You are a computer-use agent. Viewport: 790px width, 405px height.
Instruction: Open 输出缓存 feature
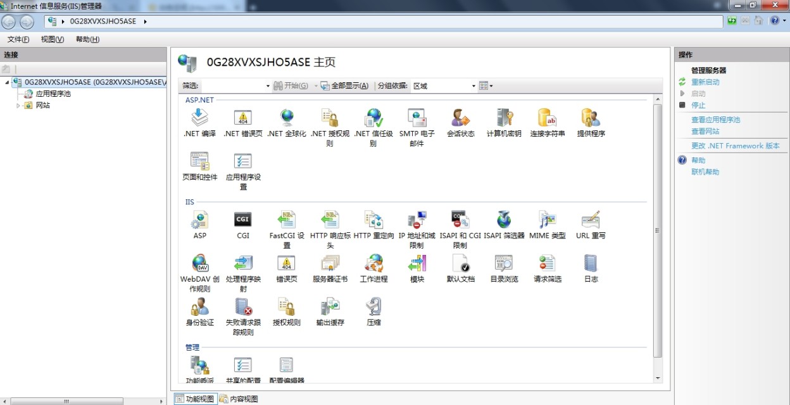[x=330, y=312]
